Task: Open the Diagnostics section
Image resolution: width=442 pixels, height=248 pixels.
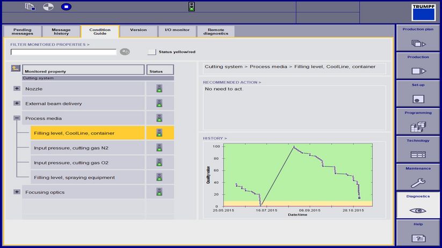Action: click(x=418, y=205)
